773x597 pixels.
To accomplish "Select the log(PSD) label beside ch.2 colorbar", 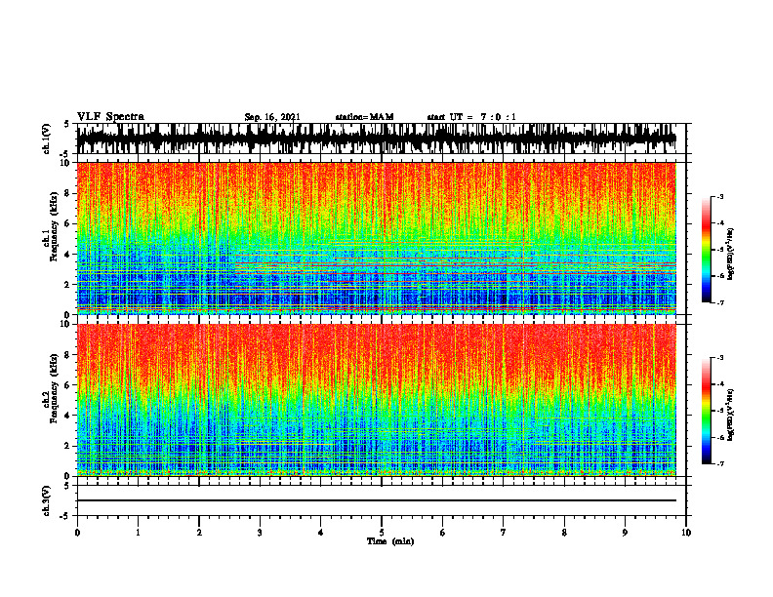I will click(731, 415).
